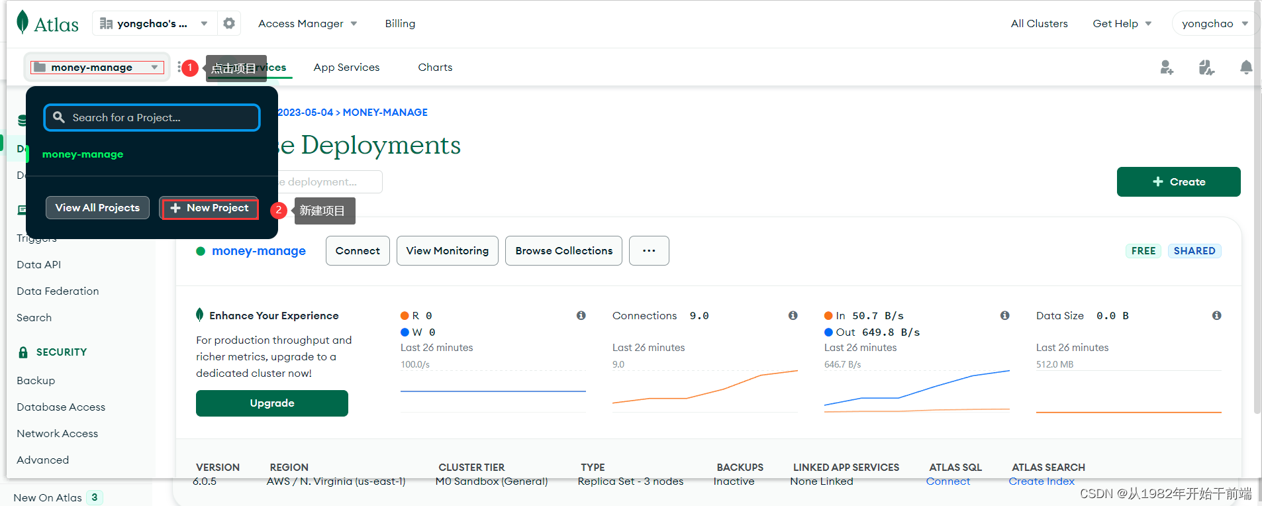
Task: Click the View All Projects button
Action: click(x=97, y=207)
